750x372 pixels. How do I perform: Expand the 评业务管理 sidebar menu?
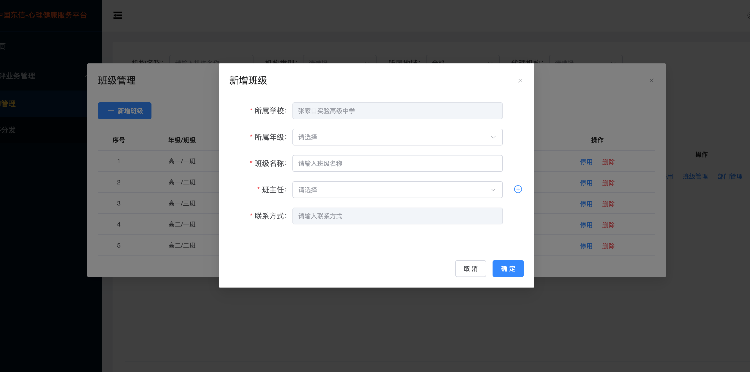pos(44,76)
